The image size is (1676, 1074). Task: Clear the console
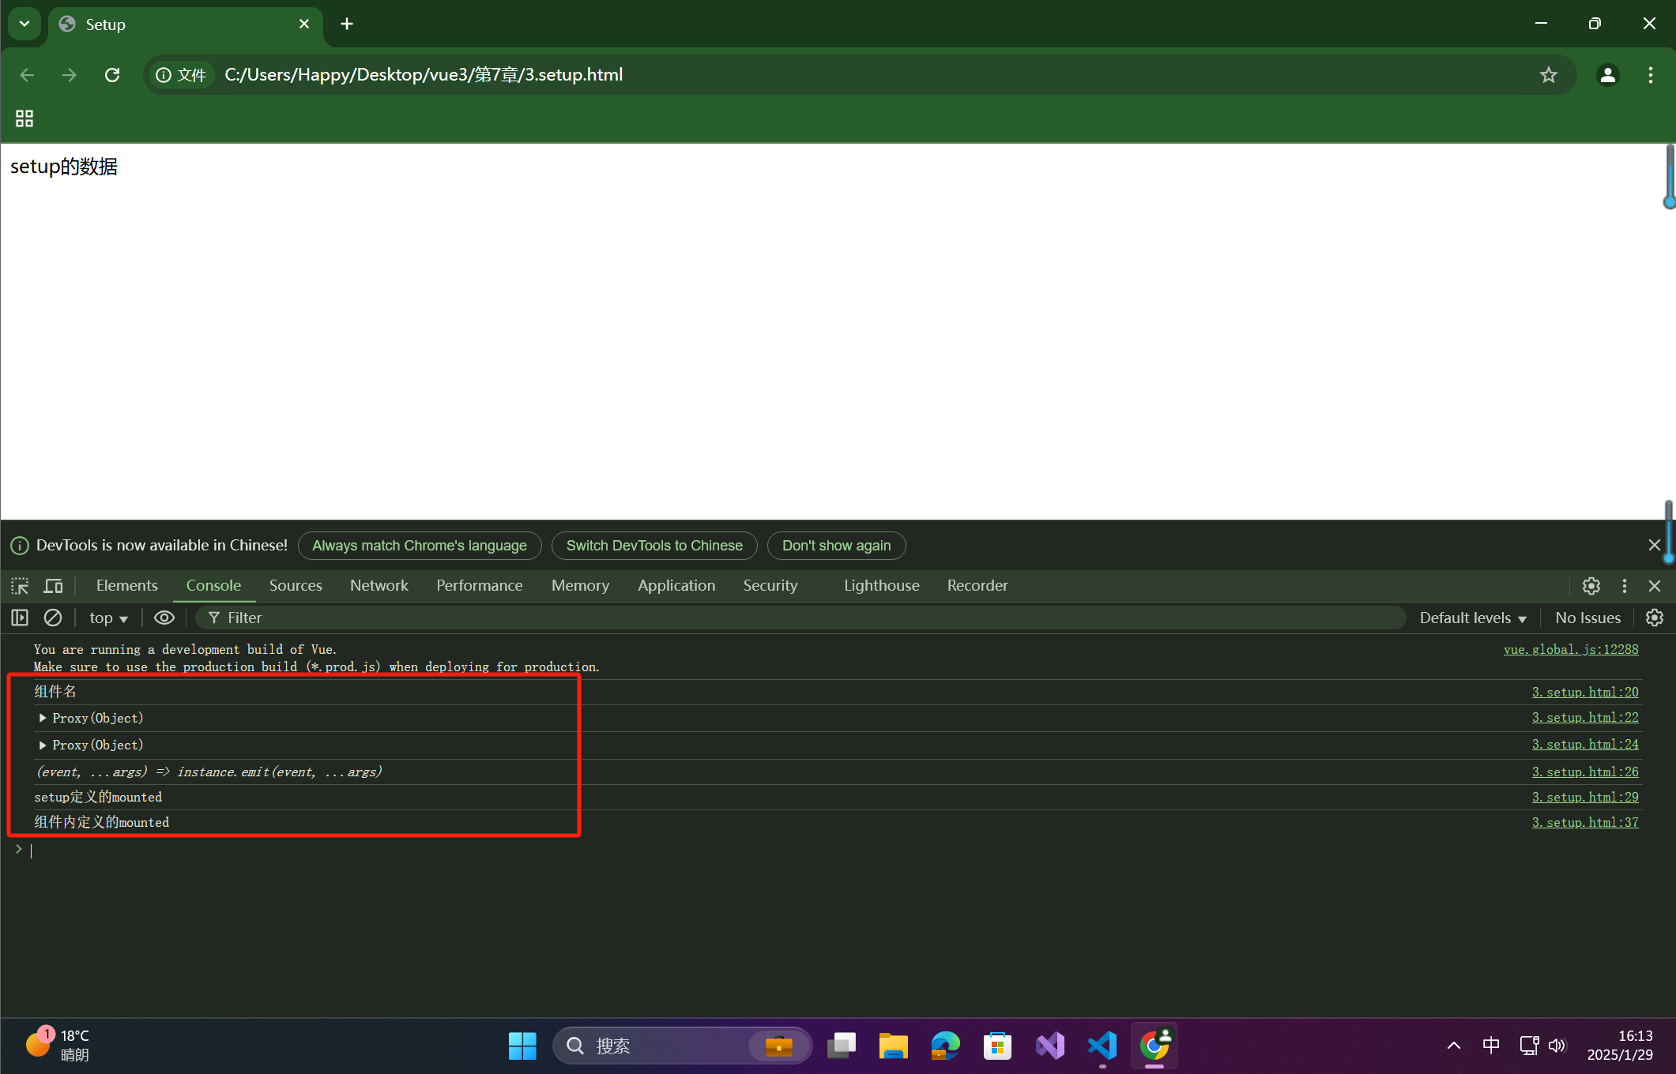(x=53, y=618)
